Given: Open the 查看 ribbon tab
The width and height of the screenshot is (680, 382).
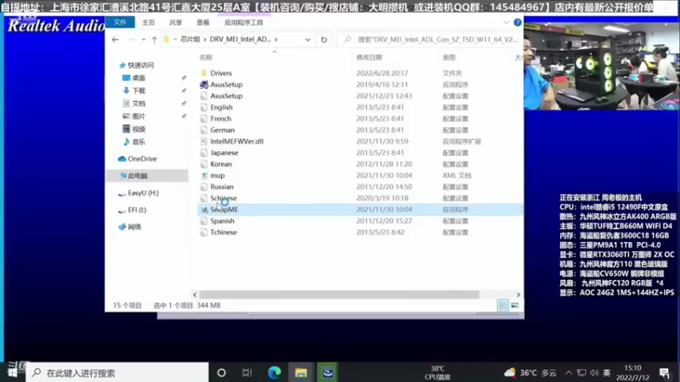Looking at the screenshot, I should 202,23.
